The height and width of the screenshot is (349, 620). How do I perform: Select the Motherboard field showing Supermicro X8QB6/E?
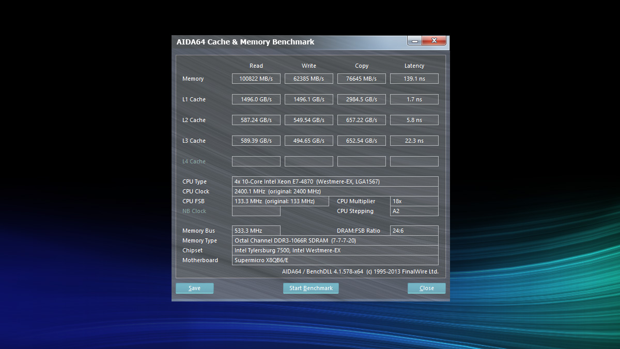[335, 260]
